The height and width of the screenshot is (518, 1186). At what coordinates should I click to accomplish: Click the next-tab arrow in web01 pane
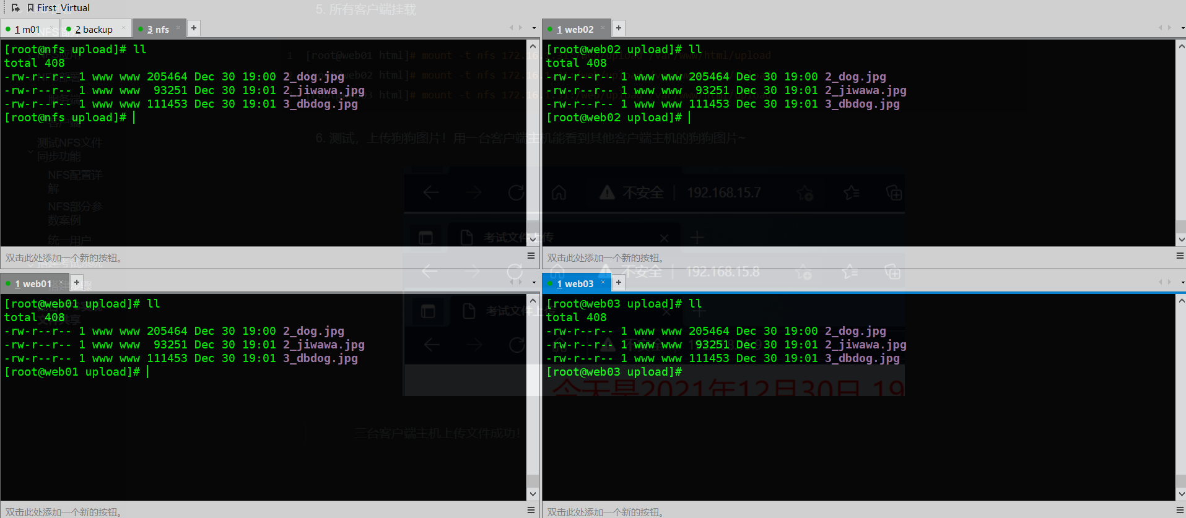point(520,282)
